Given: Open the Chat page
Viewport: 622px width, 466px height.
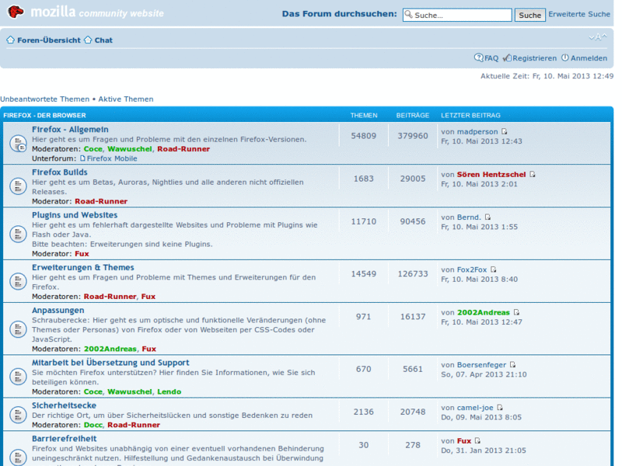Looking at the screenshot, I should pyautogui.click(x=103, y=40).
